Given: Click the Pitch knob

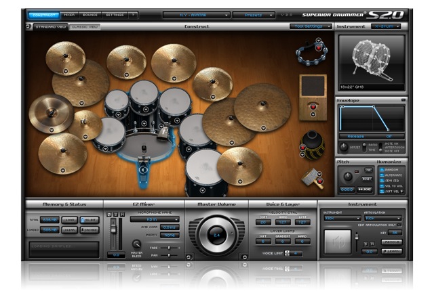Looking at the screenshot, I should point(348,176).
